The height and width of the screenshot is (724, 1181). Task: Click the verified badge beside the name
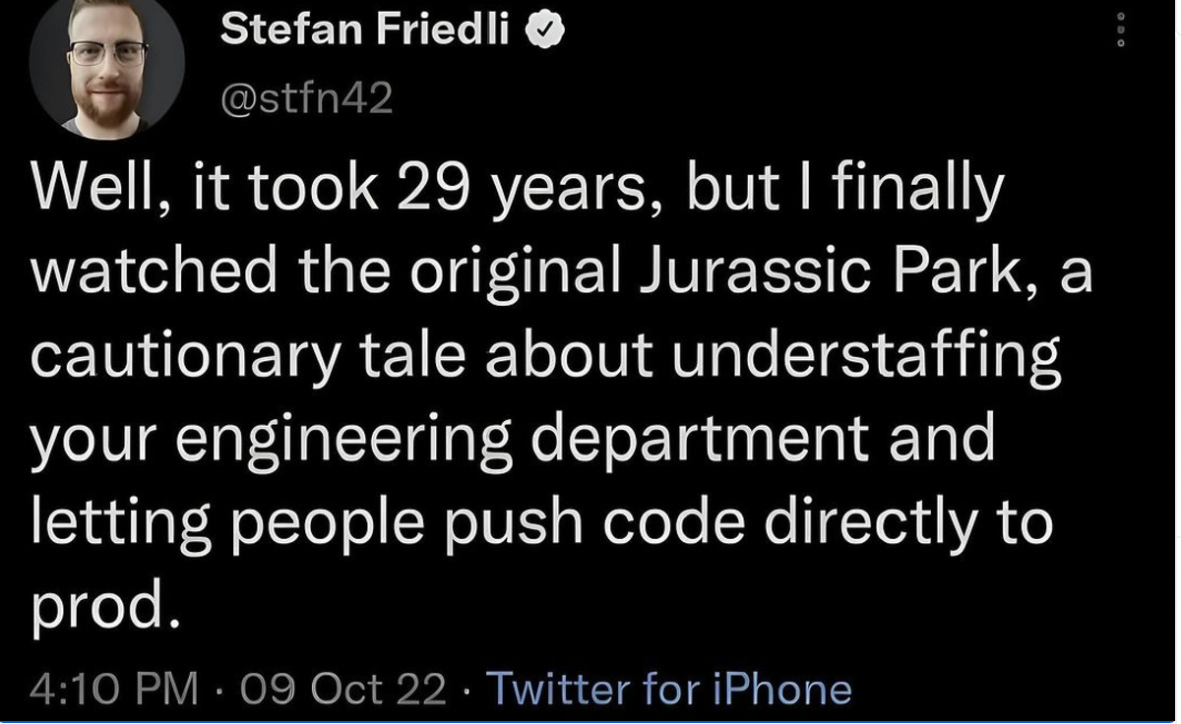pos(544,32)
